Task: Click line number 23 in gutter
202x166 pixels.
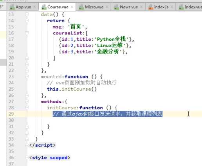Action: click(11, 77)
